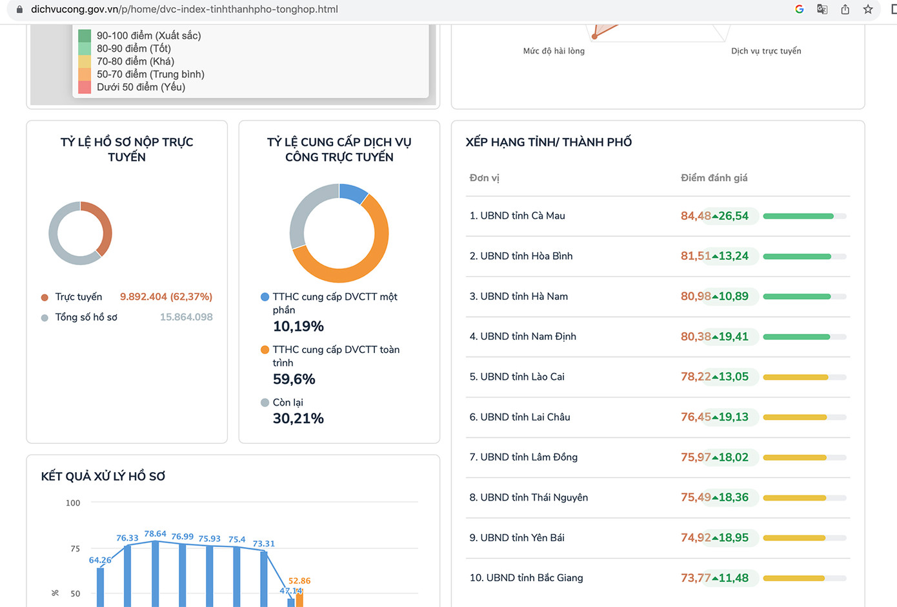Click the Translate page icon

click(x=822, y=9)
